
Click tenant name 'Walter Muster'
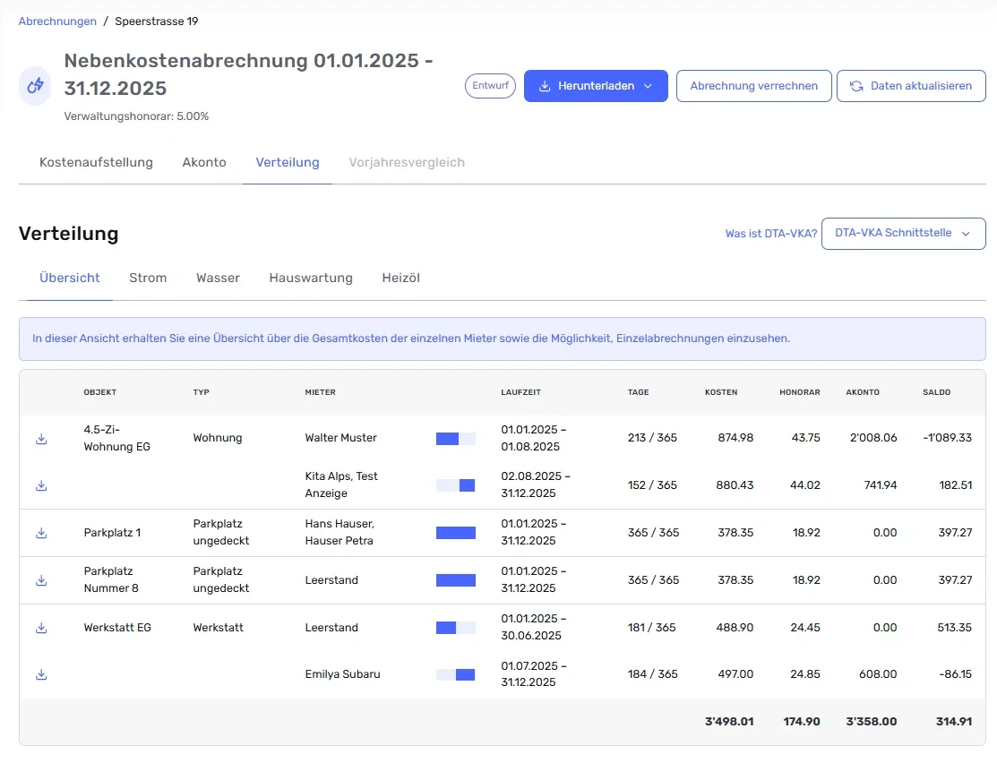click(340, 437)
